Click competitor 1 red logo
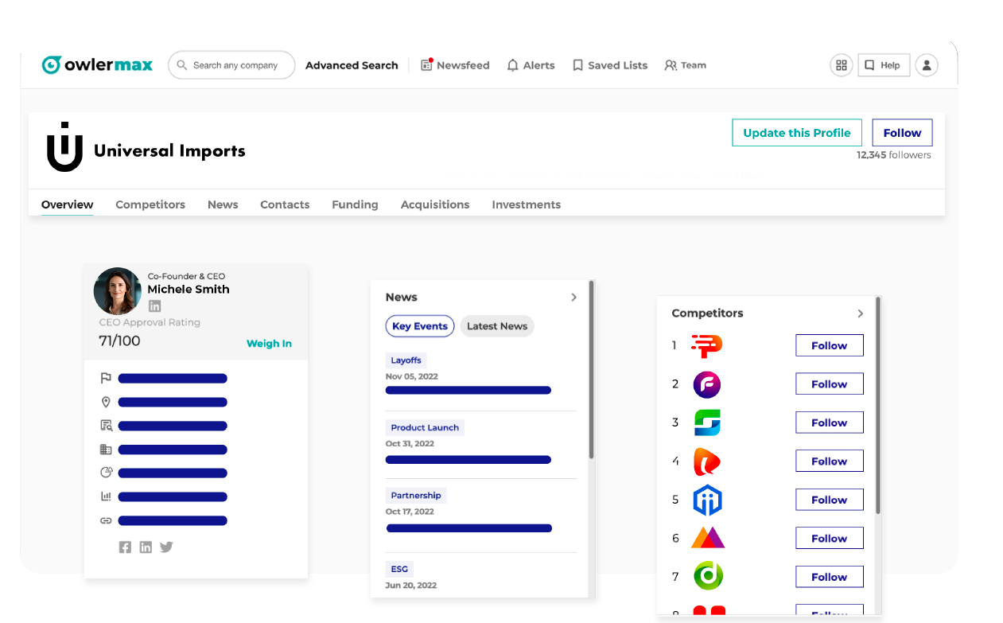This screenshot has width=1003, height=623. pos(706,345)
